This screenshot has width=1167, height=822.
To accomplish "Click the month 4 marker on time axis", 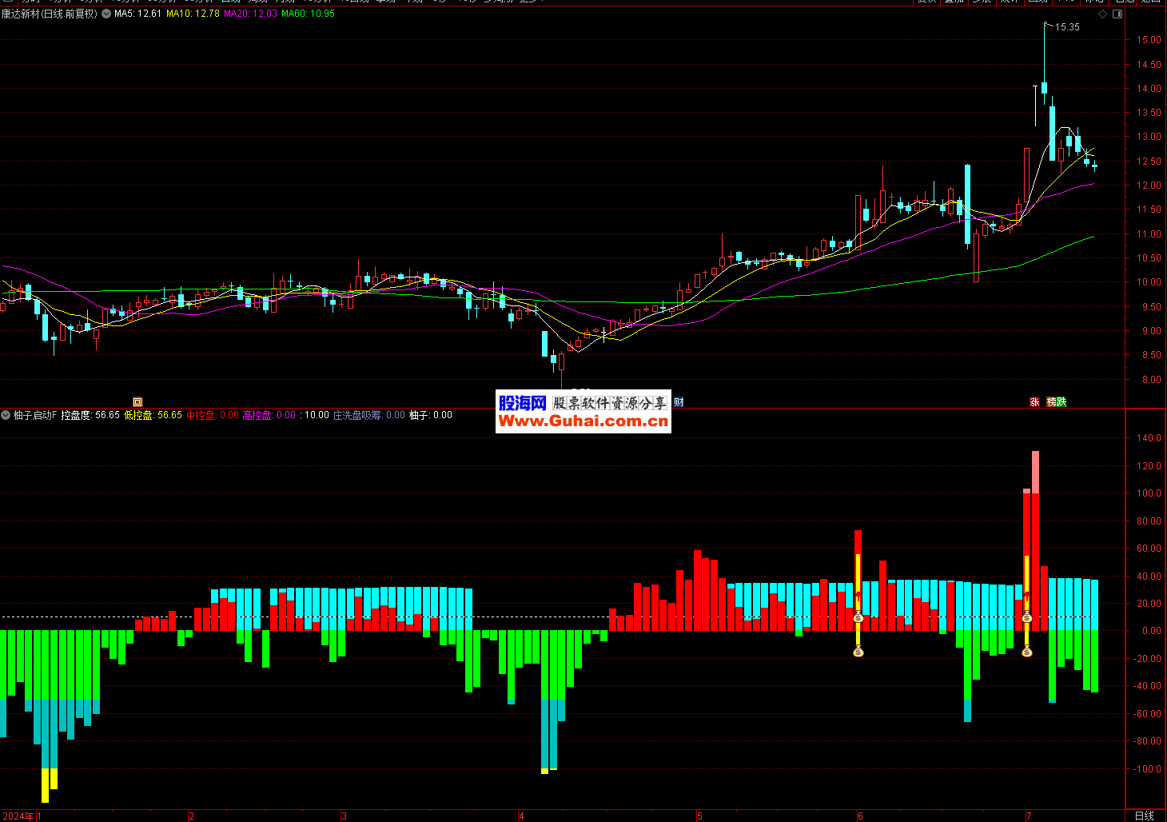I will 521,816.
